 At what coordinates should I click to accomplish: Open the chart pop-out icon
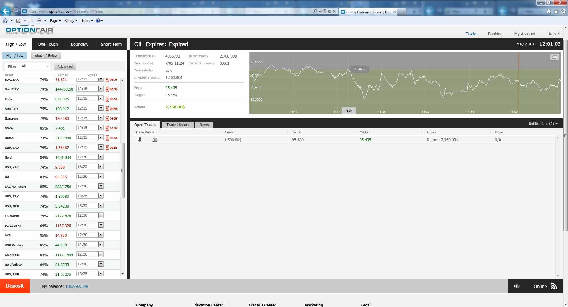(x=554, y=57)
